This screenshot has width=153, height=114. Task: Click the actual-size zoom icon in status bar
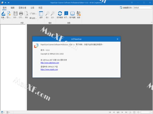point(130,112)
